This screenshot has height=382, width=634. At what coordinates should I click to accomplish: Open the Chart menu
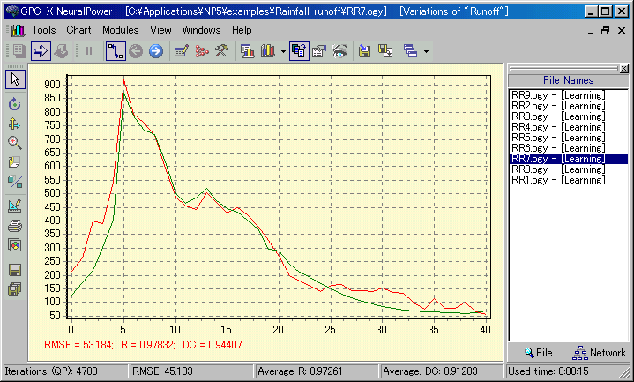(78, 30)
